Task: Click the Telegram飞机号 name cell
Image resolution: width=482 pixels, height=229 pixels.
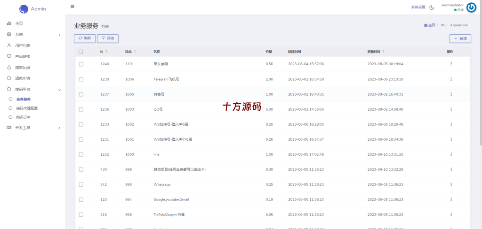Action: [166, 79]
